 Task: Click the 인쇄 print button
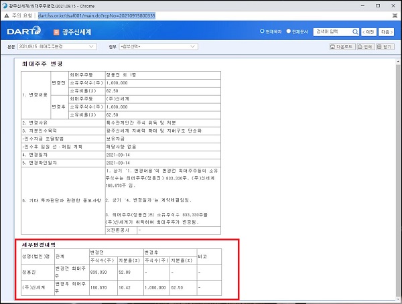tap(364, 47)
